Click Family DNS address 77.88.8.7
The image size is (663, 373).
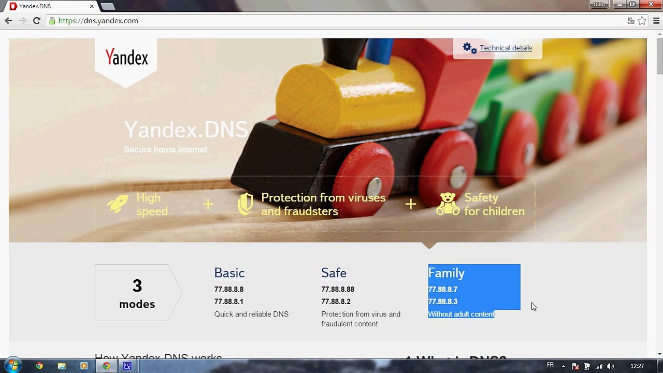click(442, 289)
